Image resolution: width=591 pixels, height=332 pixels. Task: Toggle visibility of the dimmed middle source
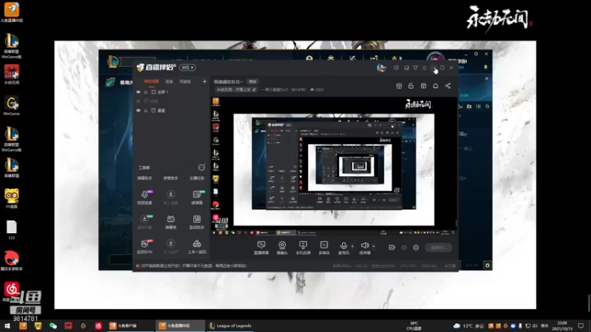tap(138, 101)
